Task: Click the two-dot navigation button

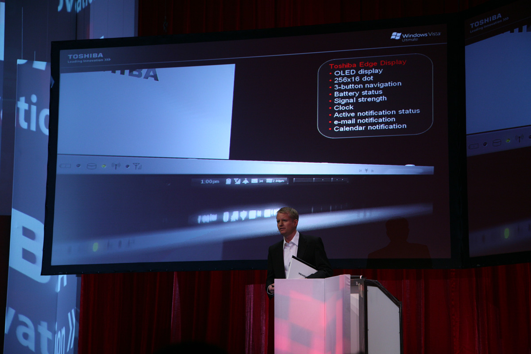Action: [x=340, y=180]
